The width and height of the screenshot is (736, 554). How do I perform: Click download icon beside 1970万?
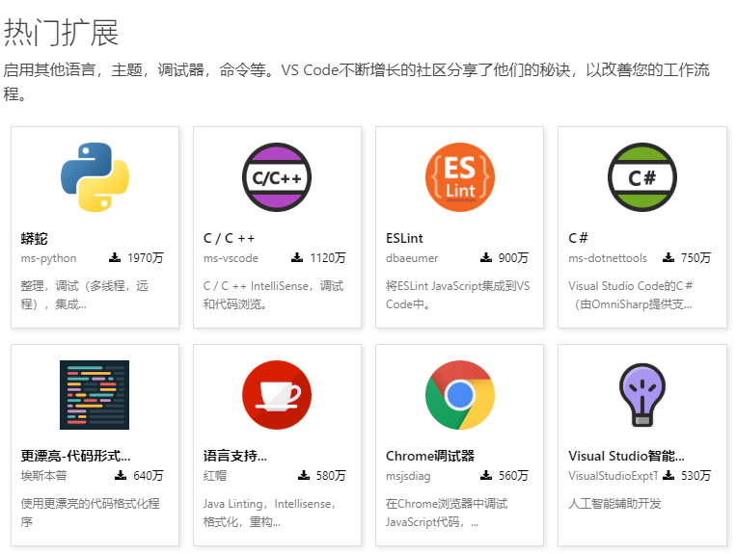115,257
